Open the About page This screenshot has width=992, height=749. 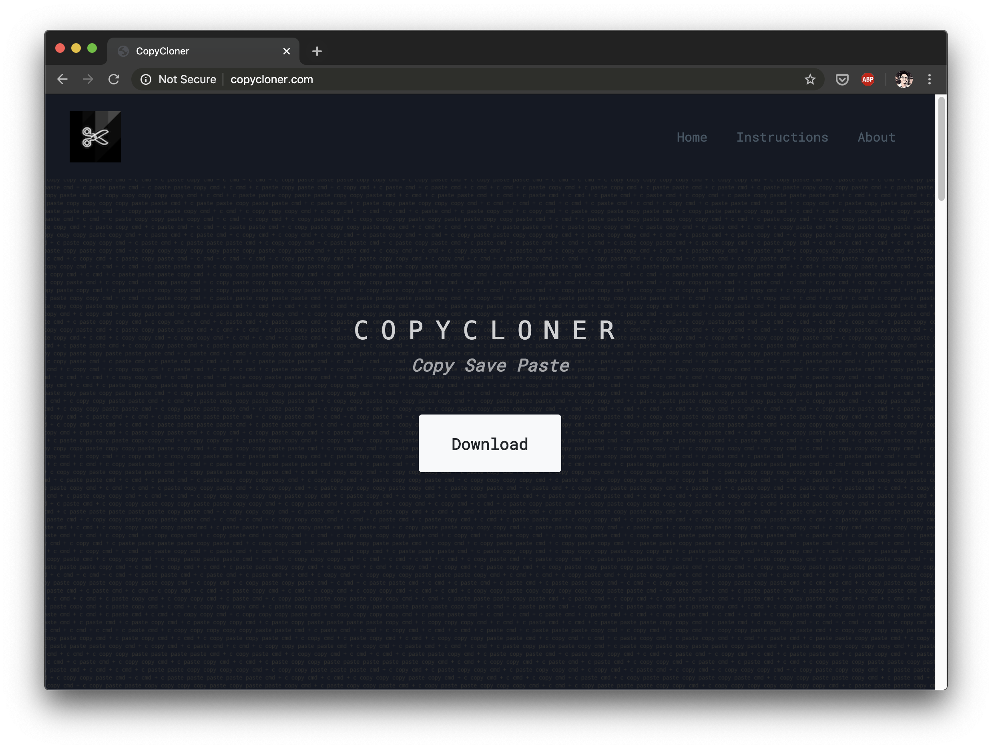(876, 137)
